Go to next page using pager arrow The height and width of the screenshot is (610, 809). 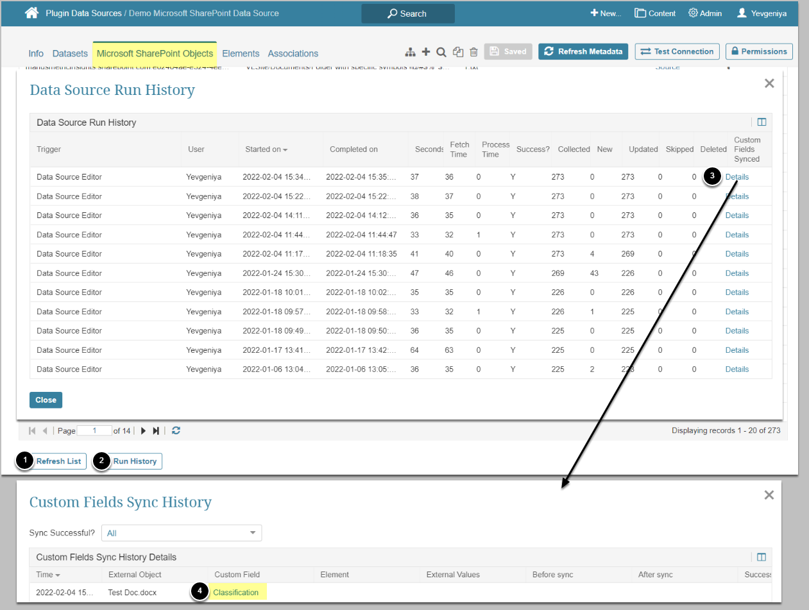[143, 431]
